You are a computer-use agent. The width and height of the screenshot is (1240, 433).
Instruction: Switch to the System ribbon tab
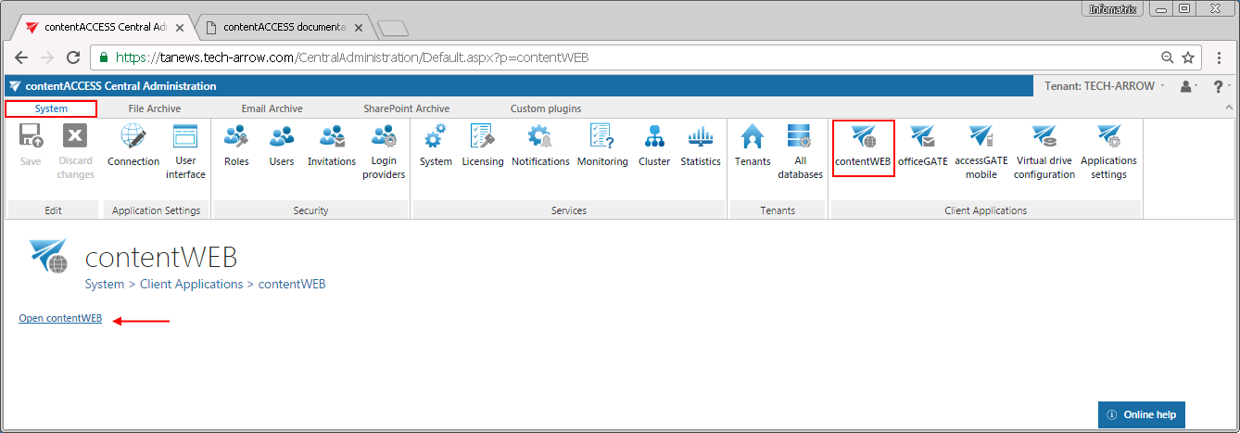click(x=51, y=108)
